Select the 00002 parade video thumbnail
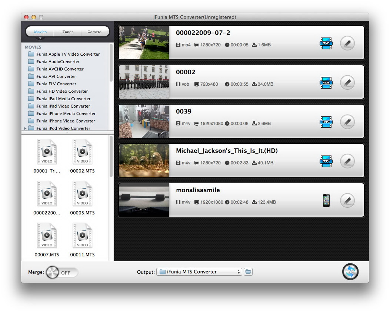390x312 pixels. [144, 82]
